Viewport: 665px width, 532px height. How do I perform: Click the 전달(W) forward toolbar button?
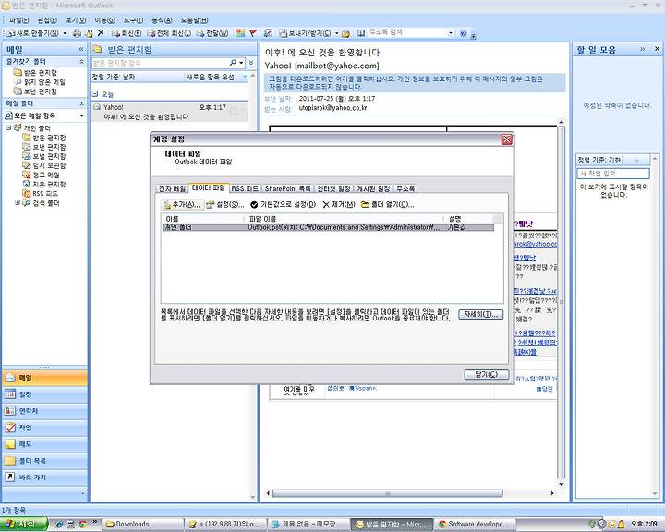pos(212,33)
